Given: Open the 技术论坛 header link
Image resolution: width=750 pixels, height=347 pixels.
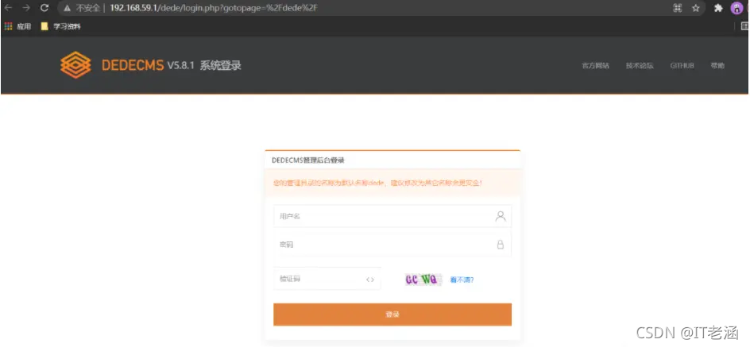Looking at the screenshot, I should point(640,66).
